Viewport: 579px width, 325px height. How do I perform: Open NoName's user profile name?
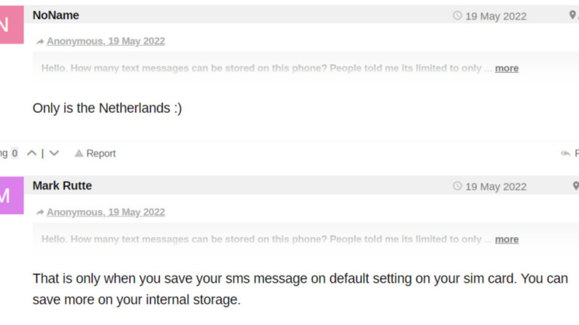click(56, 15)
